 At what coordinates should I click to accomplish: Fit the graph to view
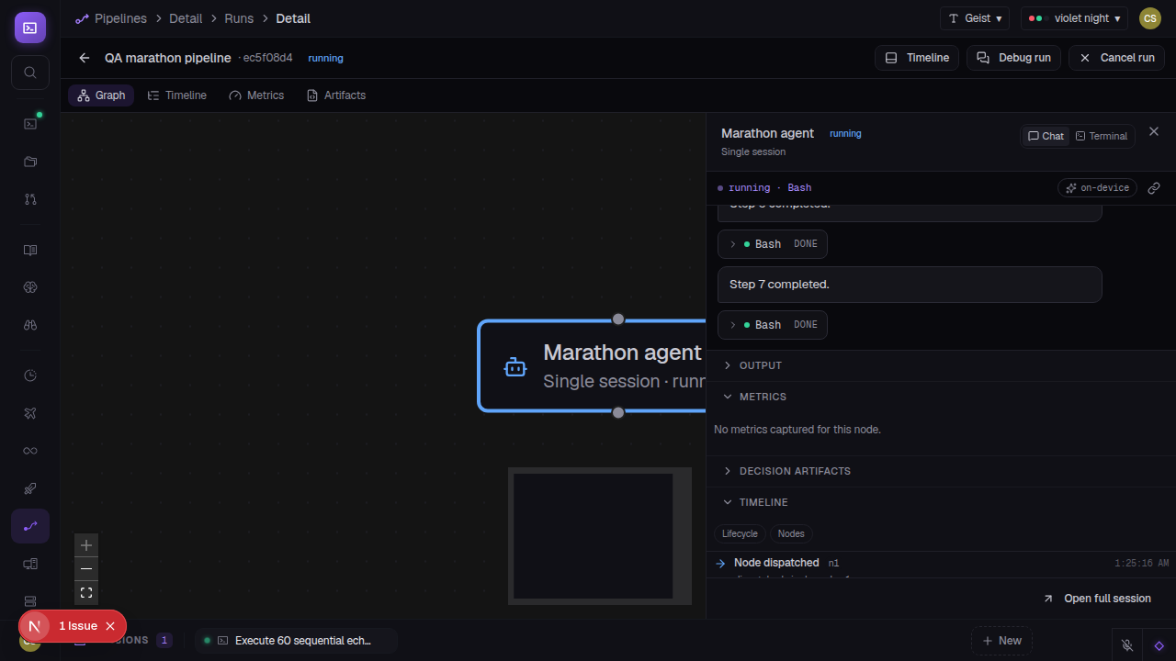(x=86, y=593)
